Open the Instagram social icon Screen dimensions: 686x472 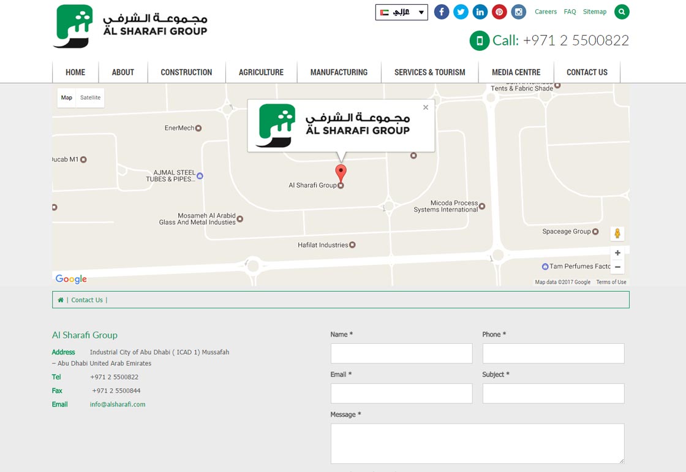coord(518,12)
